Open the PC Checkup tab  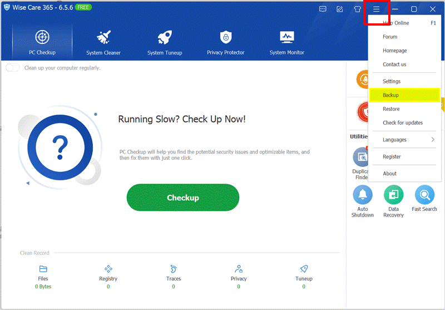42,43
